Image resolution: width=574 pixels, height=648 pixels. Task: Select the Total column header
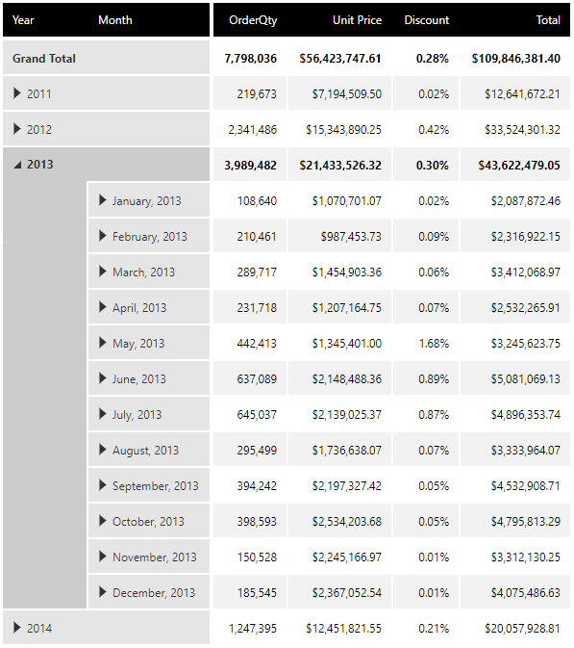coord(548,20)
